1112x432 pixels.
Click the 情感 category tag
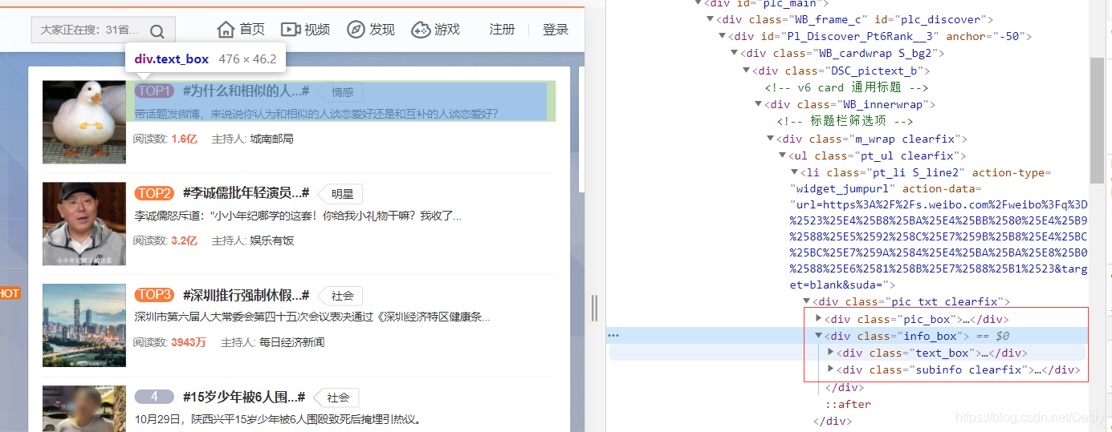(x=341, y=92)
